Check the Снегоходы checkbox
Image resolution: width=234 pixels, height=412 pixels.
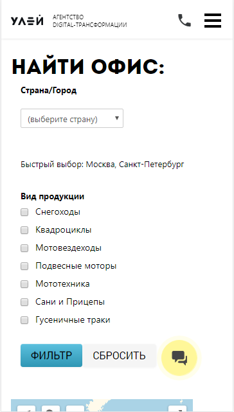pos(24,212)
